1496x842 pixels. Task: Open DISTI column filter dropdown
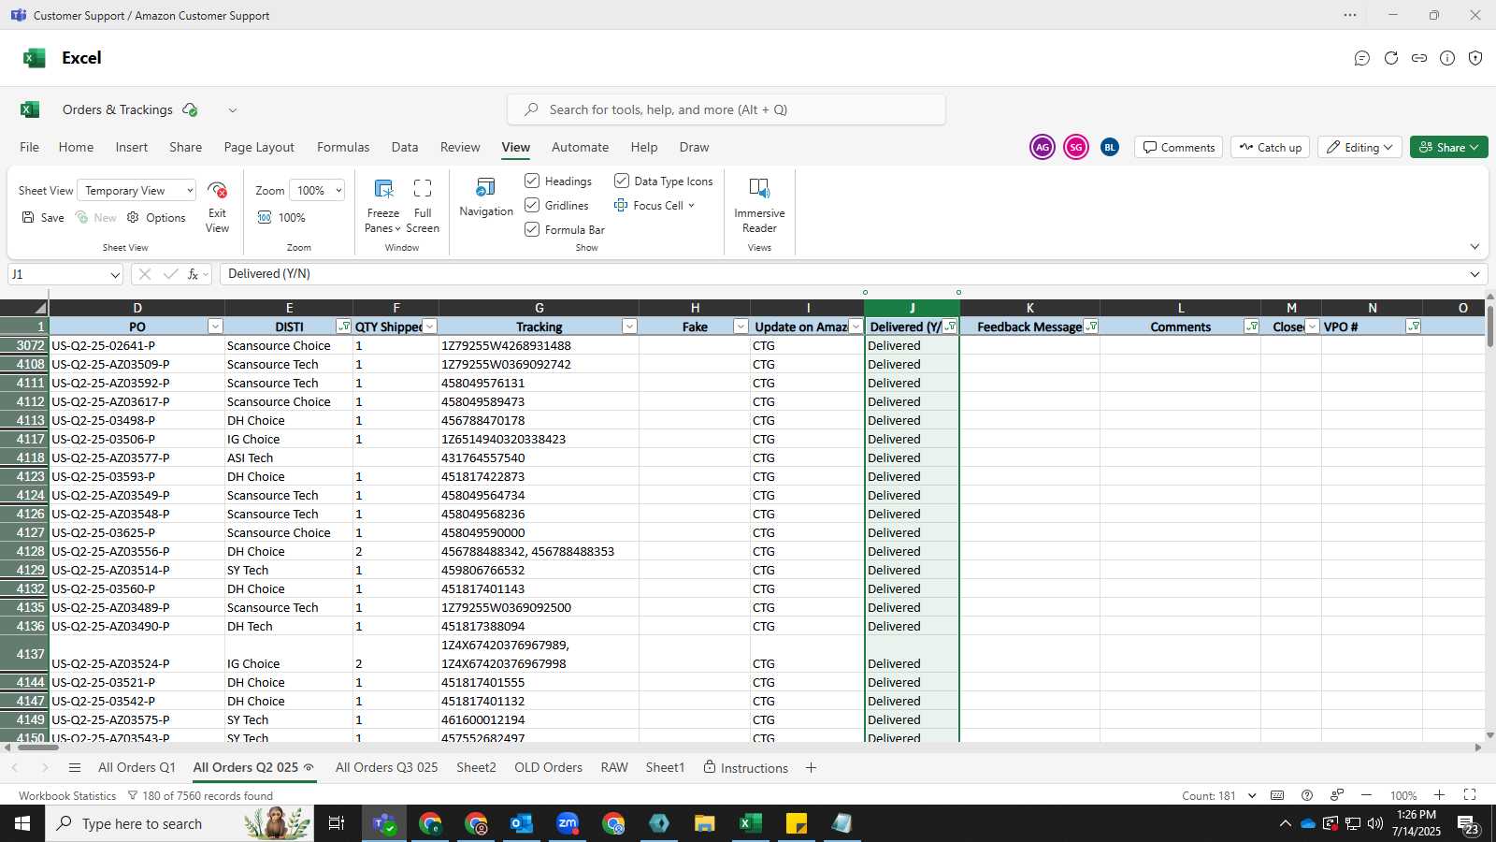pos(343,327)
